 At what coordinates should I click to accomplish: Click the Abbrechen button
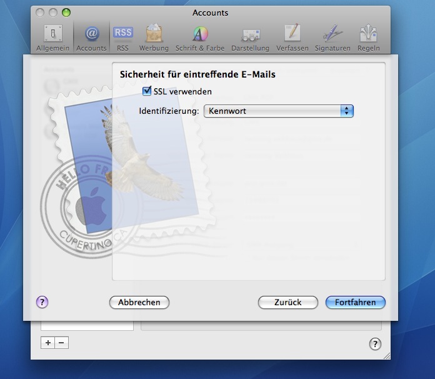pos(139,302)
